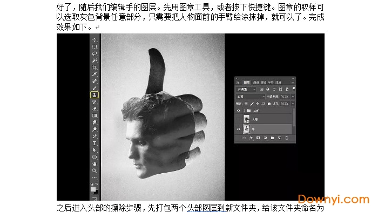The width and height of the screenshot is (378, 212).
Task: Open the fill slider arrow
Action: [293, 104]
